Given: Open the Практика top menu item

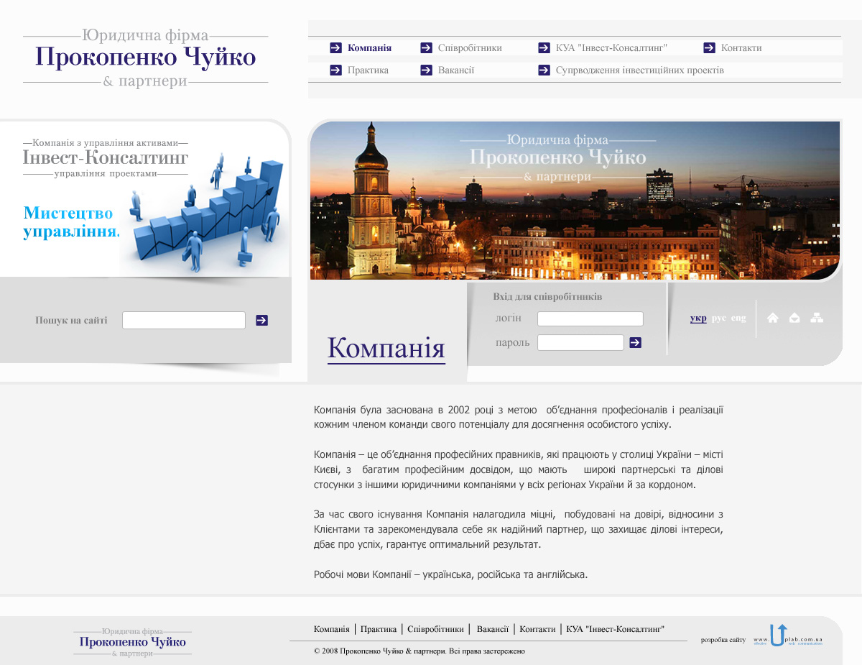Looking at the screenshot, I should (368, 70).
